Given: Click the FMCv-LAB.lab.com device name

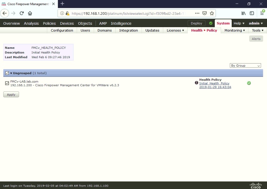Looking at the screenshot, I should click(x=24, y=81).
